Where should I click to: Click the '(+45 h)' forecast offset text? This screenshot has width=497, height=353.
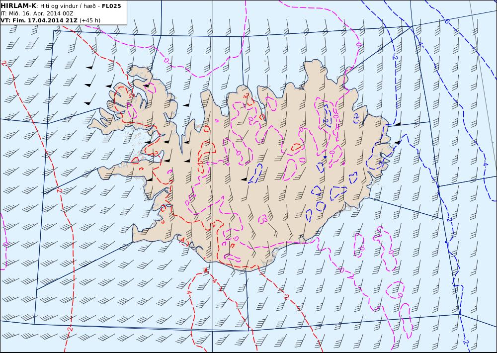point(89,20)
